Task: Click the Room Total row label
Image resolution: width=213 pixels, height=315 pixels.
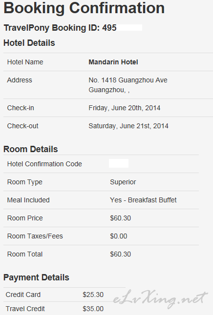Action: click(25, 254)
